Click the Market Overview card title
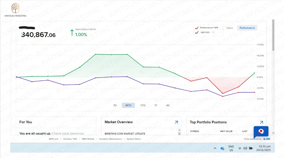Image resolution: width=284 pixels, height=158 pixels. [x=119, y=122]
